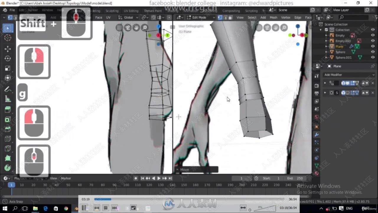Screen dimensions: 378x213
Task: Click pan hand icon in right viewport
Action: [276, 28]
